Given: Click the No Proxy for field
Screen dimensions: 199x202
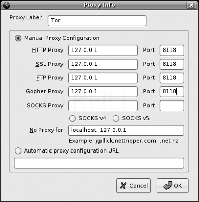Looking at the screenshot, I should tap(126, 130).
